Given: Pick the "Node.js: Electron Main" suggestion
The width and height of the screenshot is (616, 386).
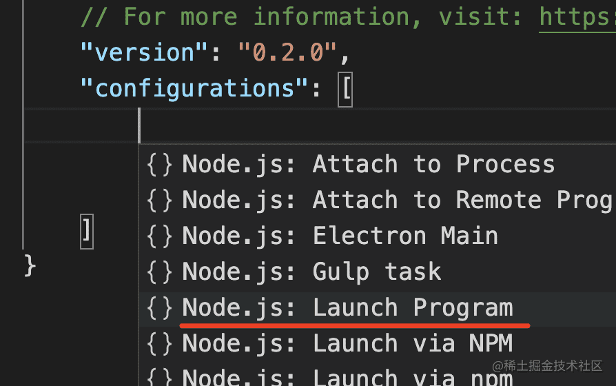Looking at the screenshot, I should click(340, 236).
